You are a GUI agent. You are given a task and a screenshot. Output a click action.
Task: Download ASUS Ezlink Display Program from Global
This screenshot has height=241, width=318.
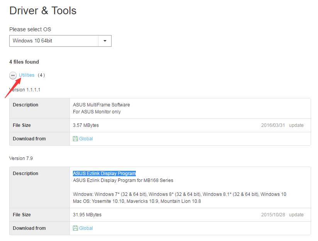tap(86, 228)
